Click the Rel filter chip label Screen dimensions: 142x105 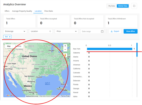click(x=6, y=37)
